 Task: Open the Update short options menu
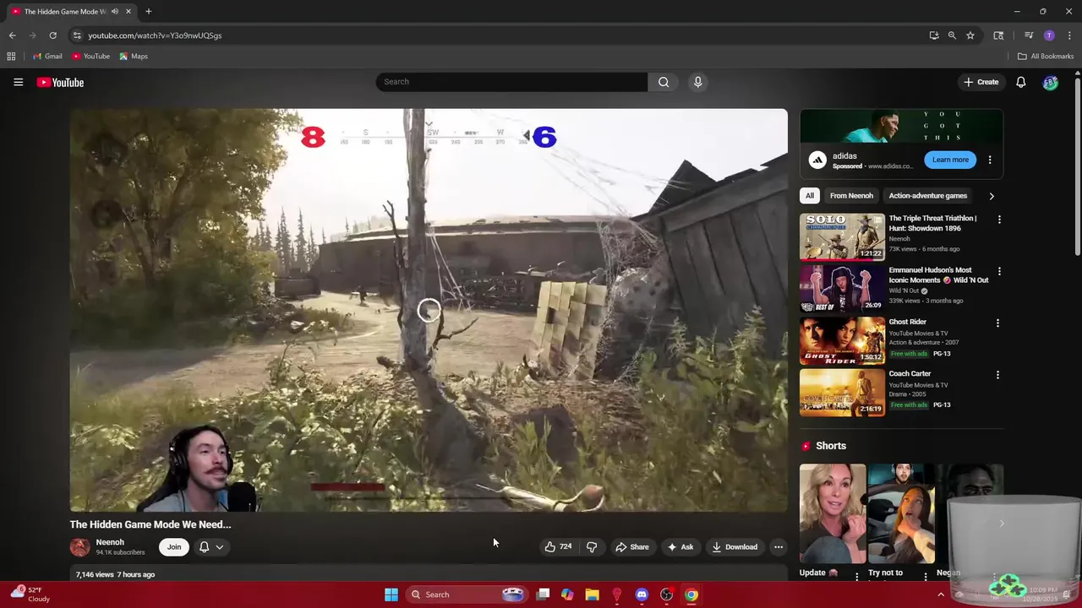click(x=856, y=577)
